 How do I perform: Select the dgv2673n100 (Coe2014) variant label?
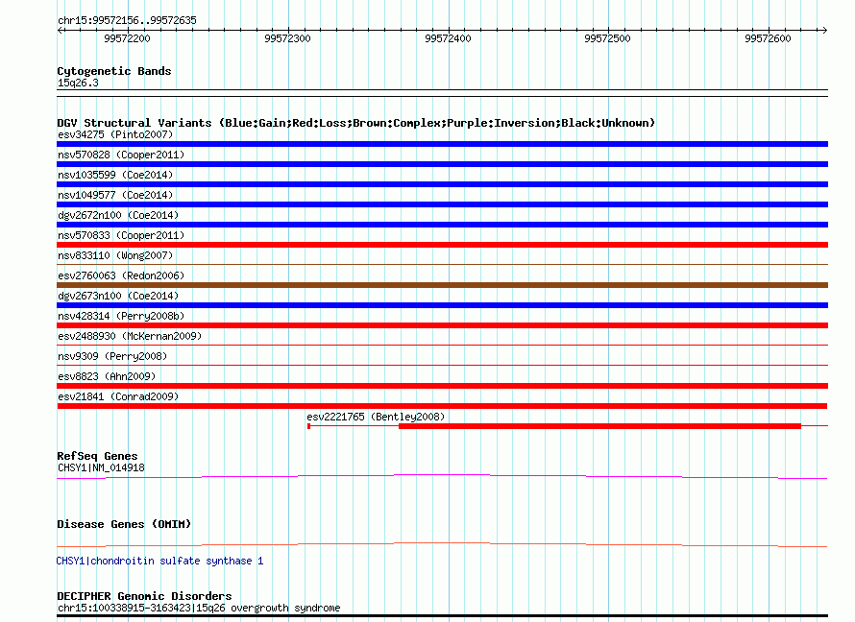(118, 296)
